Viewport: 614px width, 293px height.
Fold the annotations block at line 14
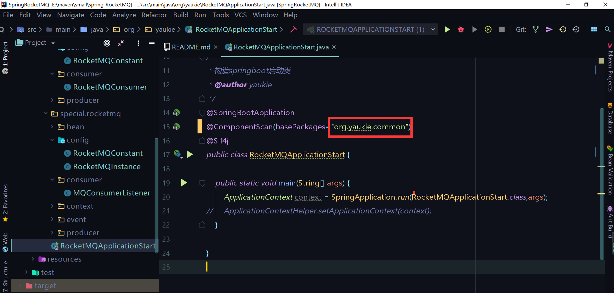pos(202,113)
